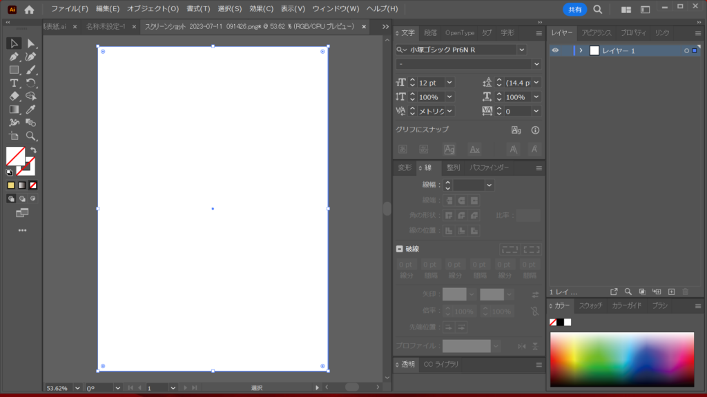Switch to draw behind mode
The height and width of the screenshot is (397, 707).
pyautogui.click(x=22, y=198)
